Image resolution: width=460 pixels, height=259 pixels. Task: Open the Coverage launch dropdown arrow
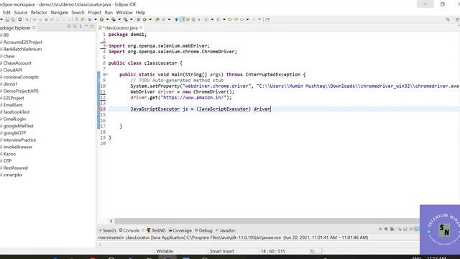[x=119, y=19]
